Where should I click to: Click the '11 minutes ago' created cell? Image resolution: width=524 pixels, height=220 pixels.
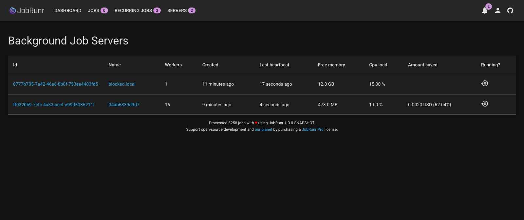[218, 84]
